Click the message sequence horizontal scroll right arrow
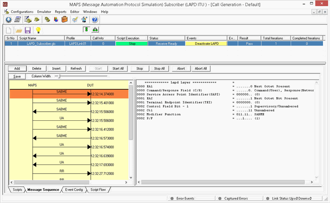330x203 pixels. [x=126, y=182]
